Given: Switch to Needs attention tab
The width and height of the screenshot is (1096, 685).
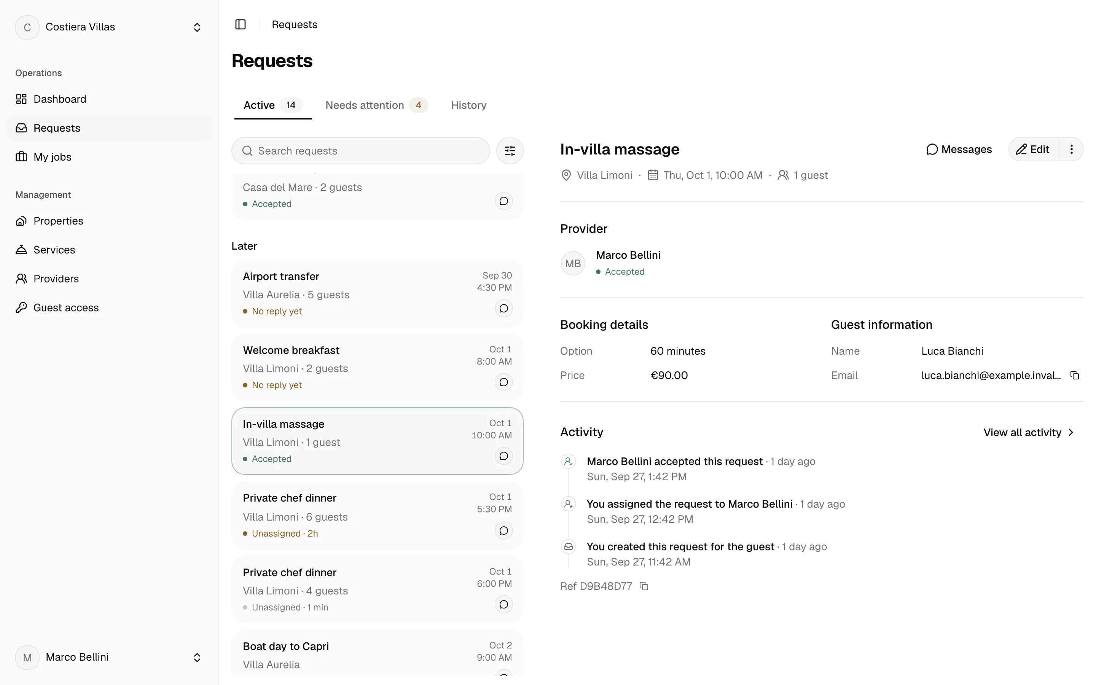Looking at the screenshot, I should [376, 105].
